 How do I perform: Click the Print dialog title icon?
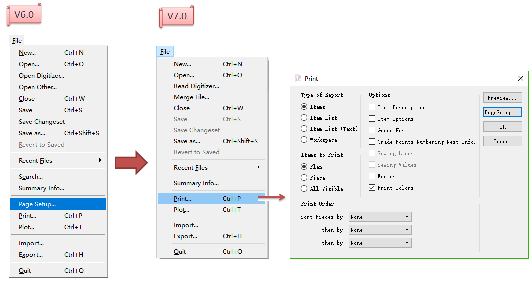click(x=298, y=78)
